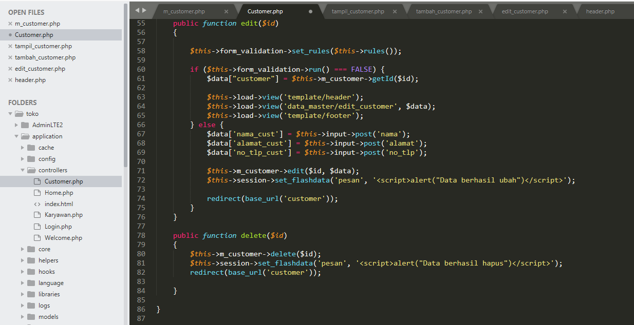Open header.php from Open Files
This screenshot has height=325, width=634.
(x=30, y=80)
